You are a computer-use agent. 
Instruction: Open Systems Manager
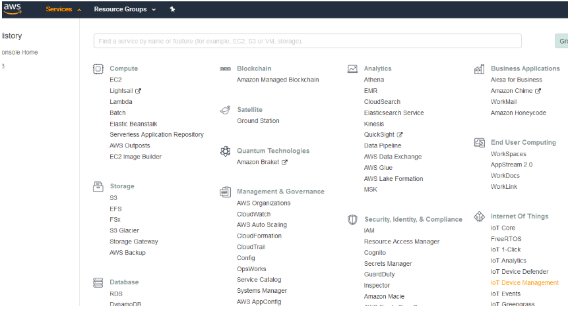click(262, 291)
